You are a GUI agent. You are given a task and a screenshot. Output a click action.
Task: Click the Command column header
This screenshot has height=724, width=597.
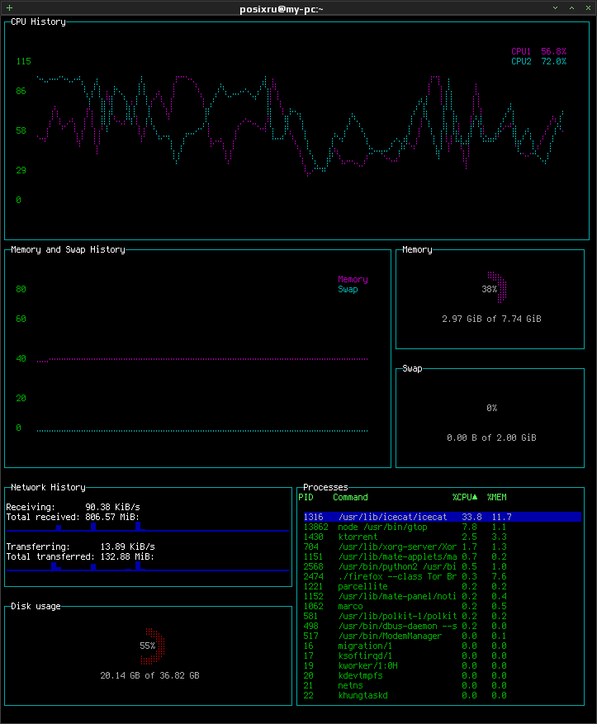pos(350,497)
